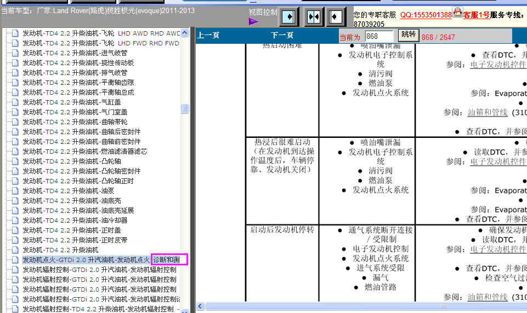This screenshot has height=313, width=527.
Task: Click the document icon beside 发动机点火-GTDi item
Action: [x=15, y=260]
